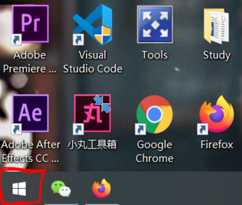
Task: Select the 小丸工具箱 desktop icon
Action: coord(92,114)
